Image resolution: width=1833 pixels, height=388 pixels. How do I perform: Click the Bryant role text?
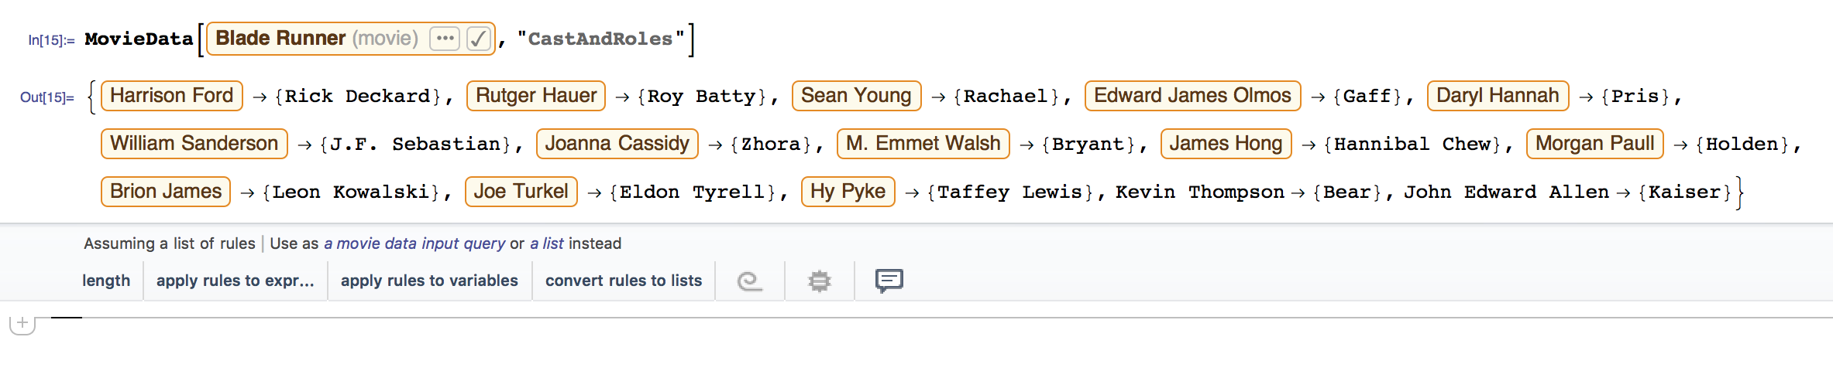[1088, 145]
